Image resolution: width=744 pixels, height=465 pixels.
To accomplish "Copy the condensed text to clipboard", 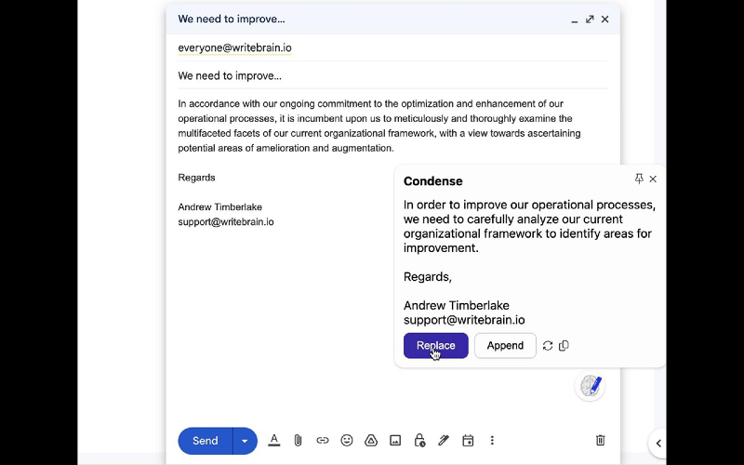I will (564, 346).
